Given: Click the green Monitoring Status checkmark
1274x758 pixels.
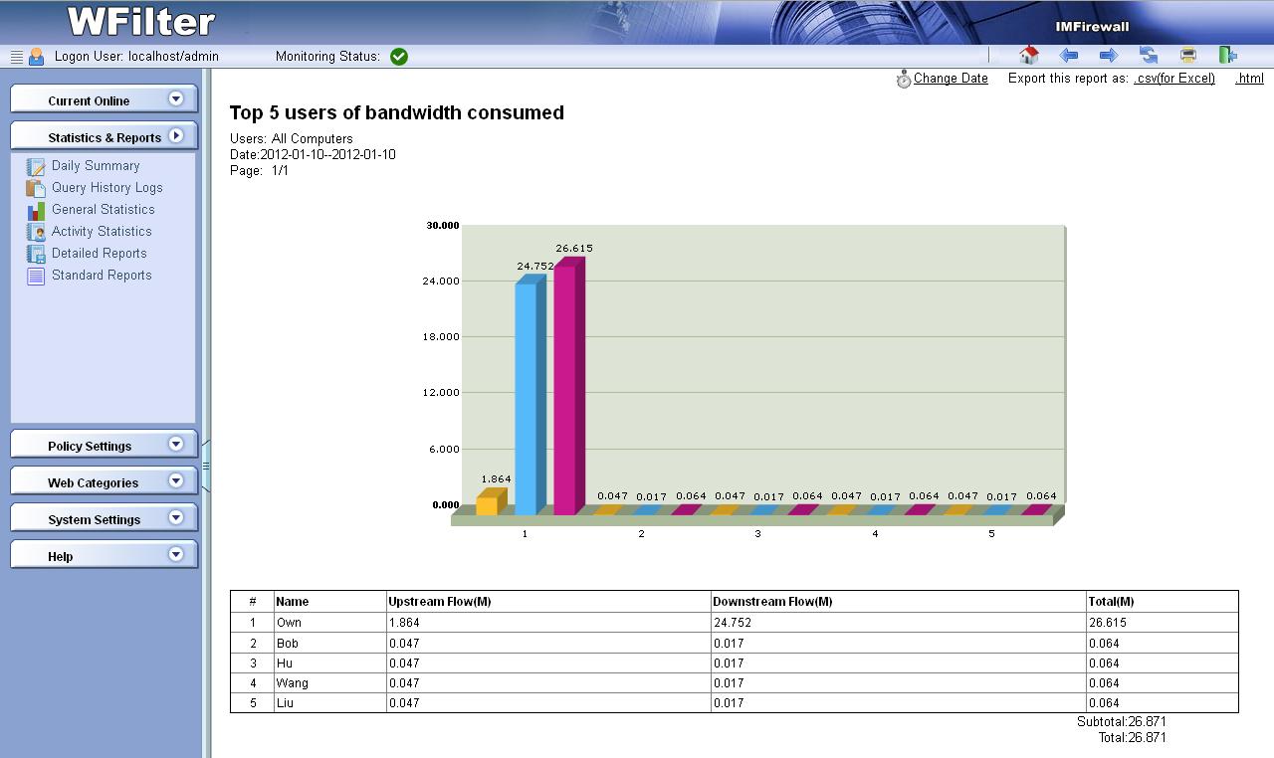Looking at the screenshot, I should 399,57.
